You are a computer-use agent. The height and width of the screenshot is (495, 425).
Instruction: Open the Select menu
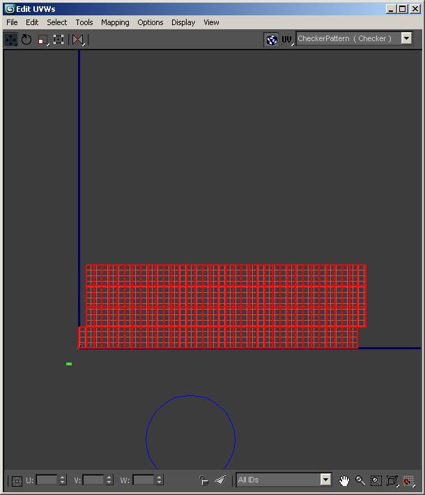[57, 22]
